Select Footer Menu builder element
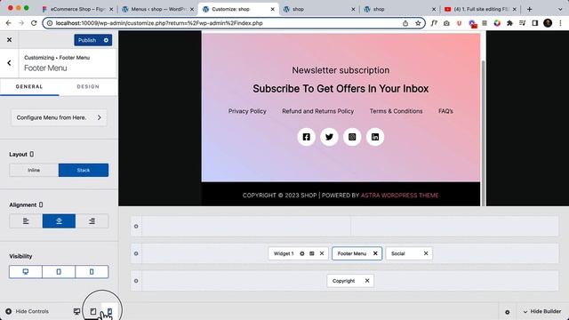The width and height of the screenshot is (569, 320). [x=352, y=253]
